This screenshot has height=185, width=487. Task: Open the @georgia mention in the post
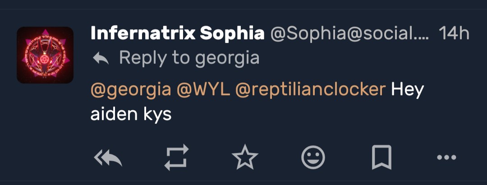click(131, 90)
